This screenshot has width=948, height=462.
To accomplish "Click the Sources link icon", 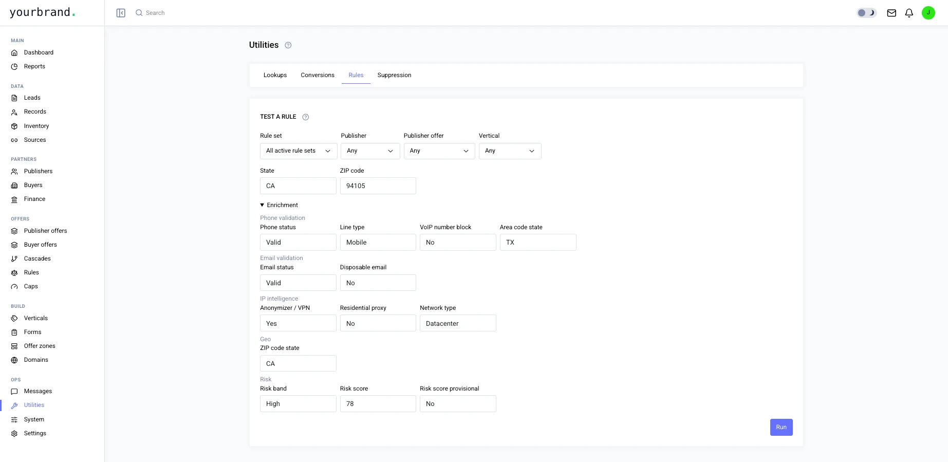I will pyautogui.click(x=14, y=140).
